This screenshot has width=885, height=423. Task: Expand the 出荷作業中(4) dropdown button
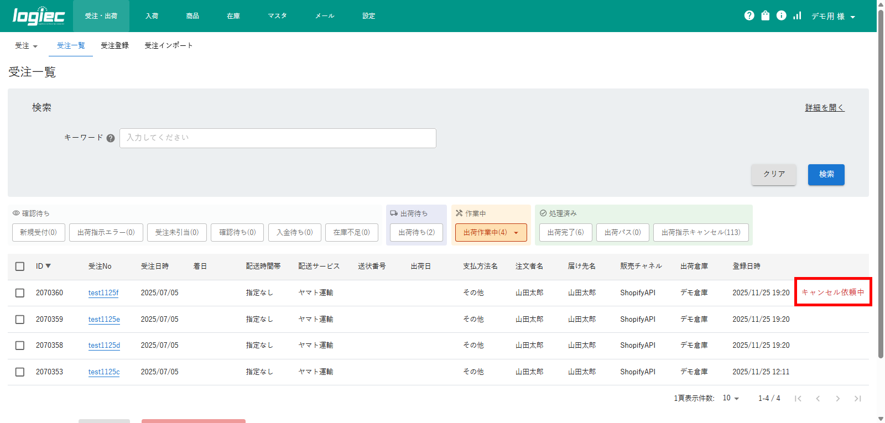(491, 233)
